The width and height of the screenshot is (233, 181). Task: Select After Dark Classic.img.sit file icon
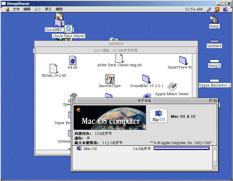pos(119,58)
